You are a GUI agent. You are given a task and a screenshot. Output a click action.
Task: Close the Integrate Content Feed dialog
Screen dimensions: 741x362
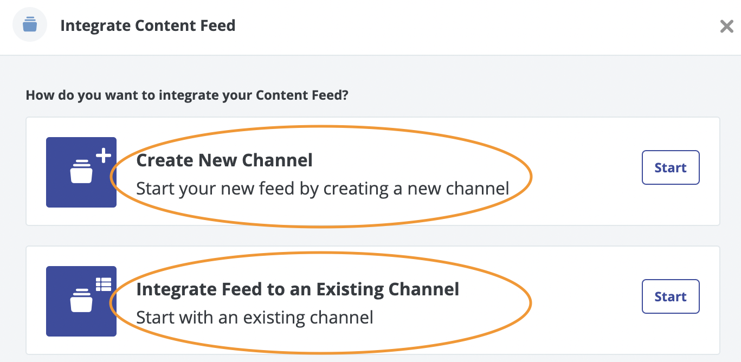(726, 26)
